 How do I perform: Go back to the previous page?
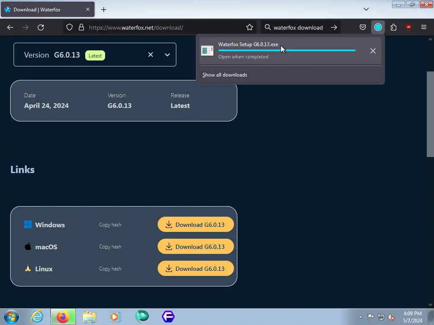[x=10, y=28]
